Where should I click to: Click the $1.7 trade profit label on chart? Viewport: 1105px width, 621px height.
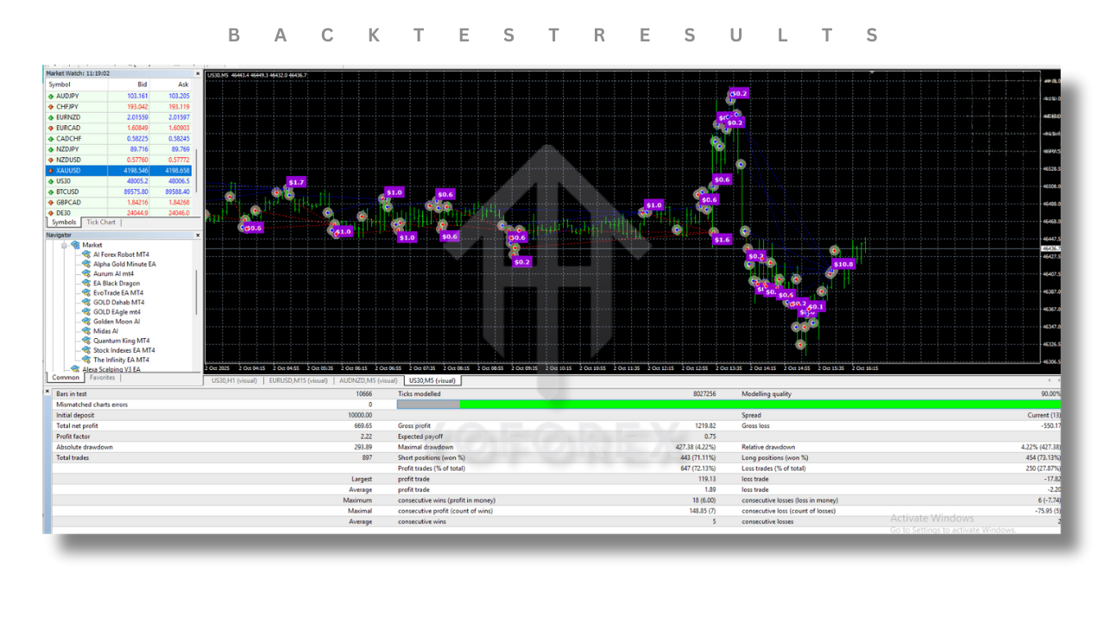295,182
